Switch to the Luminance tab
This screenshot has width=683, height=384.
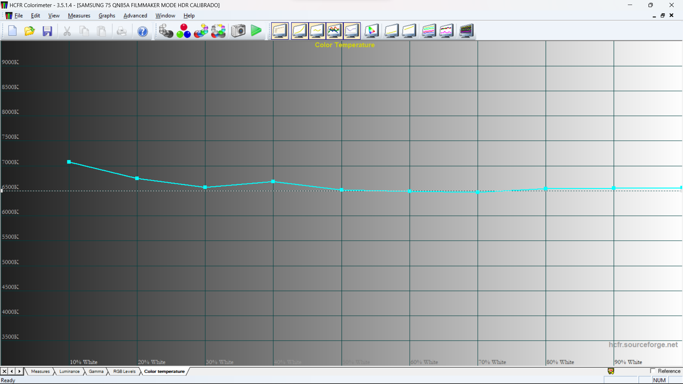[x=69, y=371]
